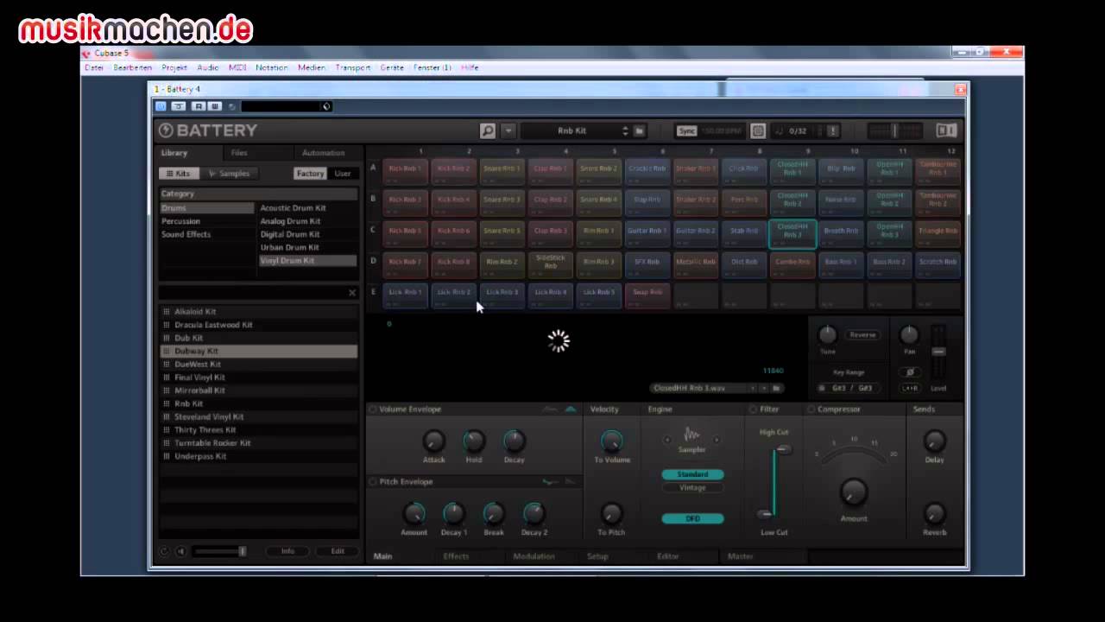Select Underpass Kit in the list
Viewport: 1105px width, 622px height.
pos(259,456)
